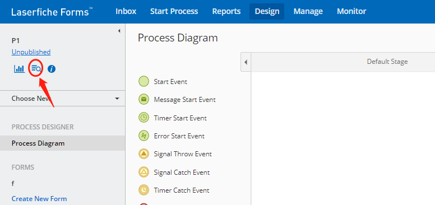
Task: Open the process reports chart icon
Action: coord(20,68)
